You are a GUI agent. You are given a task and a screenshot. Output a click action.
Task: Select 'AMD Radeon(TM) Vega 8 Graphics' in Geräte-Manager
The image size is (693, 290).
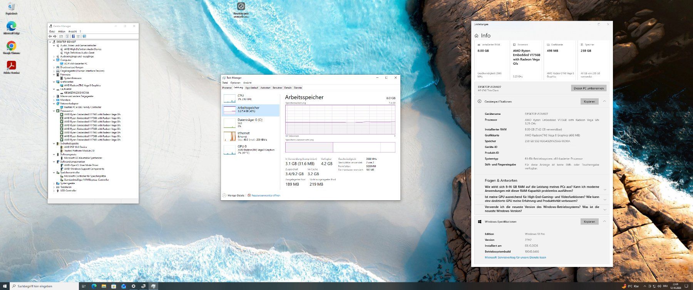coord(82,85)
